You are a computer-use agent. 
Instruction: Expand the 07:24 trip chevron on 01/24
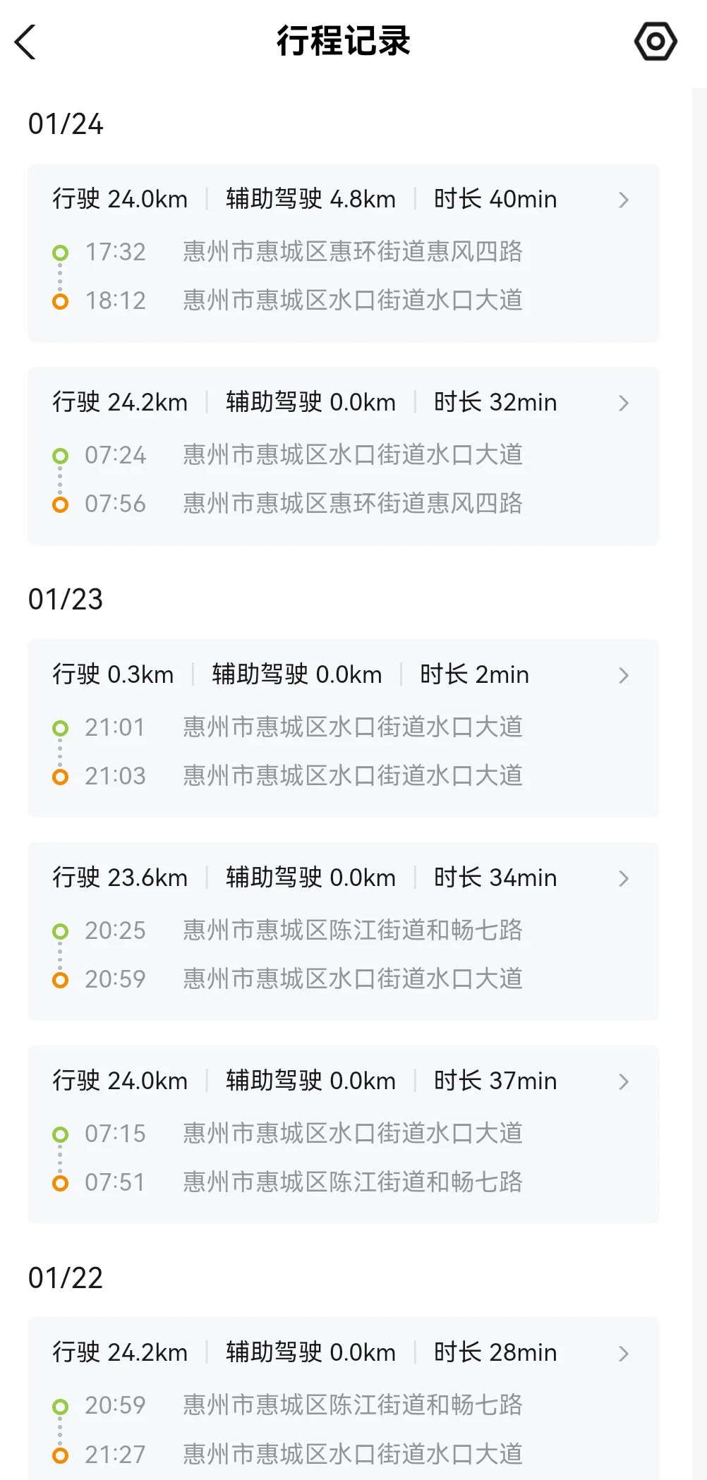[x=624, y=404]
